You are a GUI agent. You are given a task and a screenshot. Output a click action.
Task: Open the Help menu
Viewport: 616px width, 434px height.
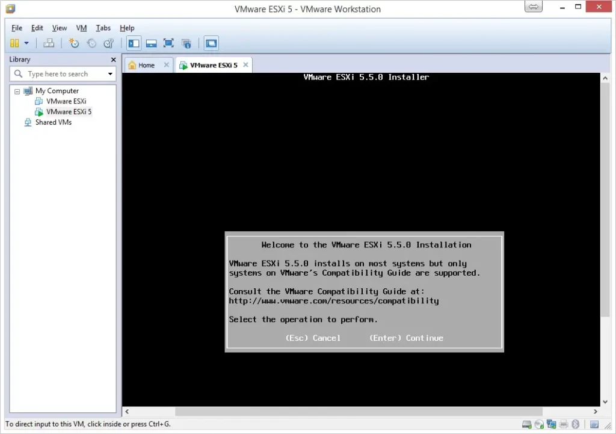pos(127,28)
